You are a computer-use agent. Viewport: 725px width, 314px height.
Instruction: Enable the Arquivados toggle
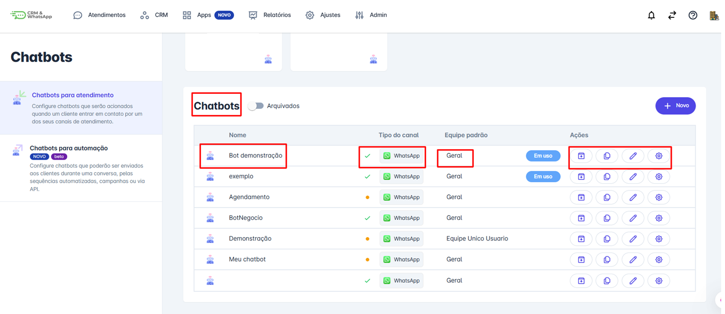(256, 105)
